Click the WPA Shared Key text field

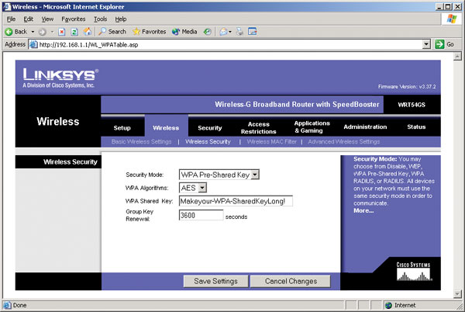tap(236, 201)
